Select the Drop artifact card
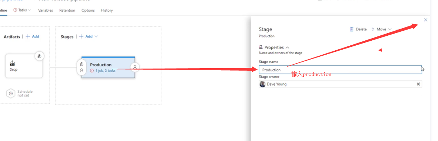Image resolution: width=438 pixels, height=141 pixels. click(x=24, y=66)
